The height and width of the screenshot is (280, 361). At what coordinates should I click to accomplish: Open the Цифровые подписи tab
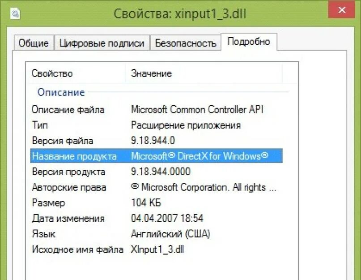[x=102, y=43]
